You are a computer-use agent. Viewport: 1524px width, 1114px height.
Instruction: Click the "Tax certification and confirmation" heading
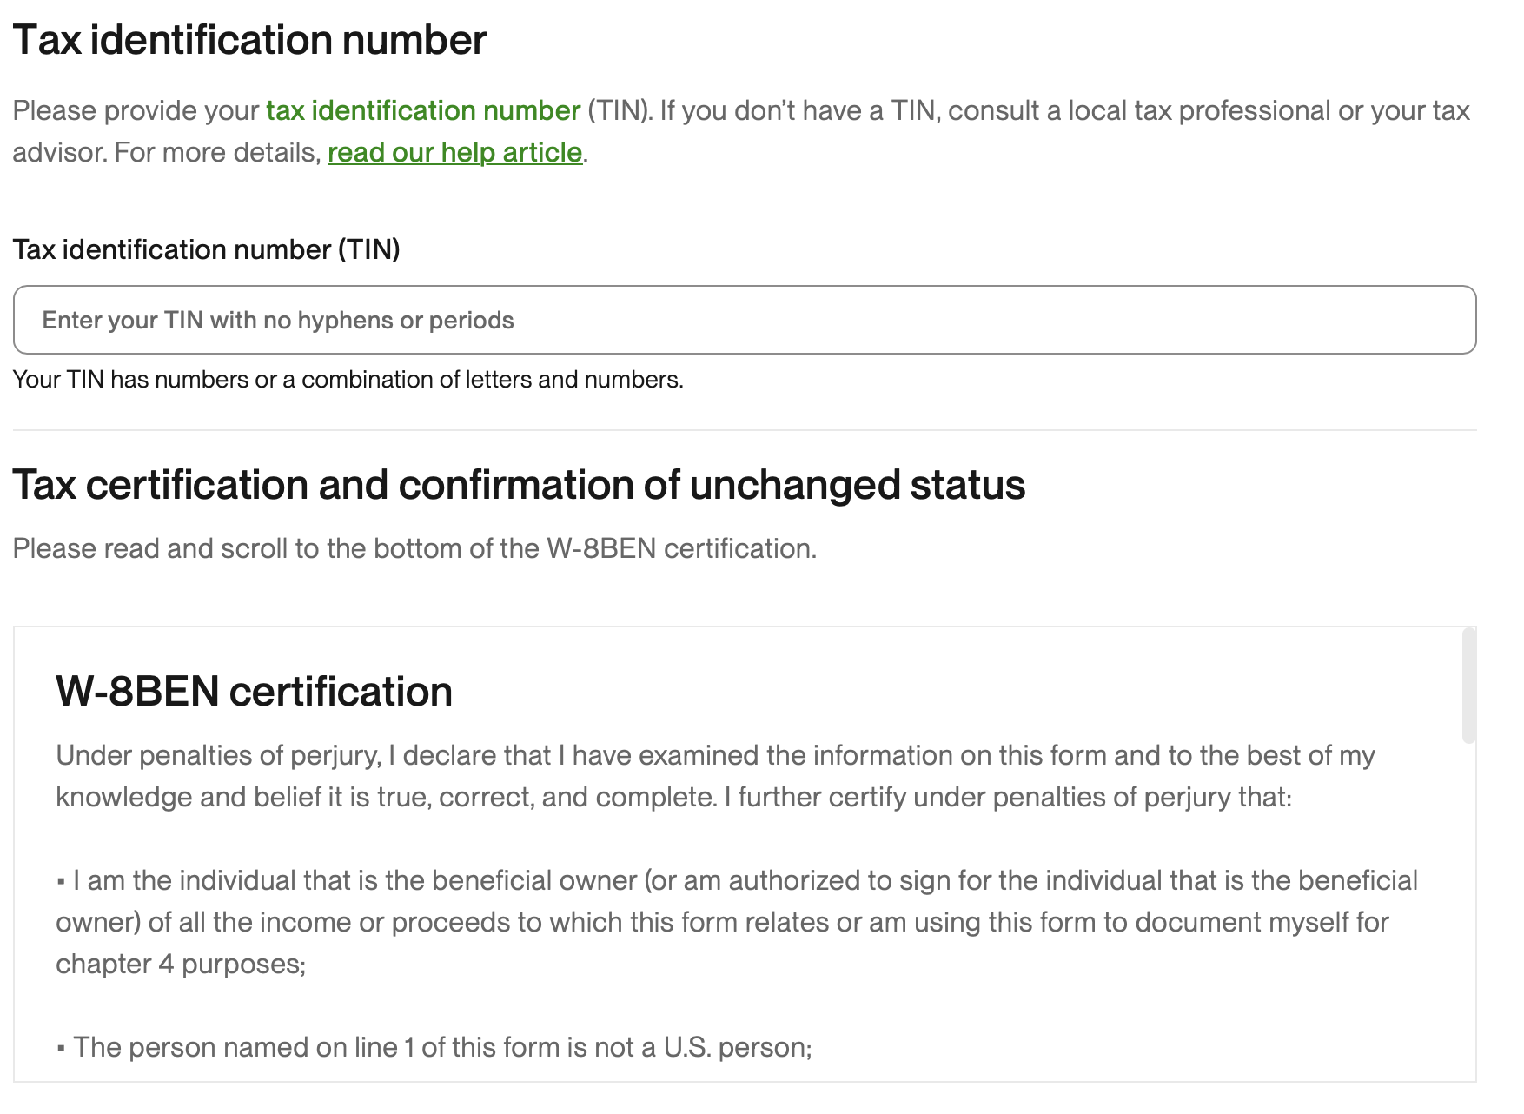[x=519, y=485]
